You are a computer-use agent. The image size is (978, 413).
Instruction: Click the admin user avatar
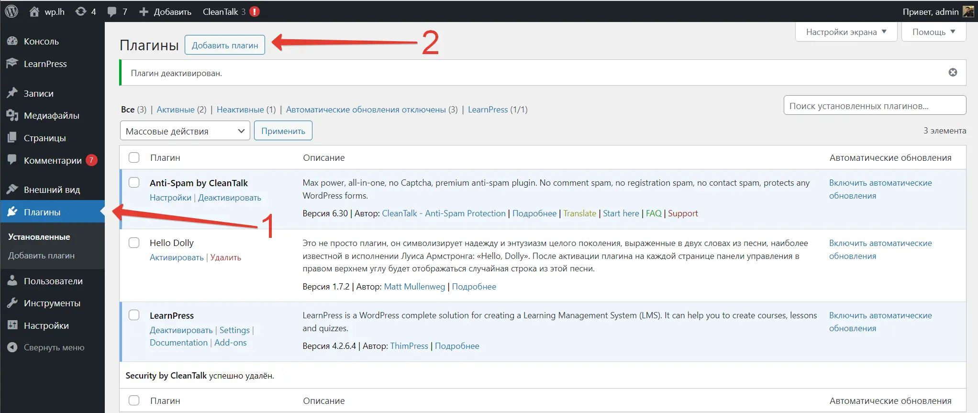point(968,11)
